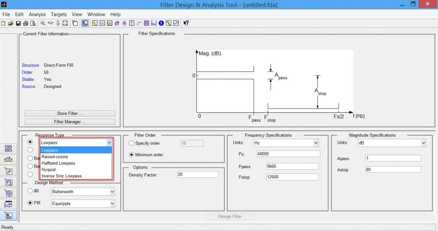The image size is (438, 231).
Task: Select the Specify order radio button
Action: point(131,143)
